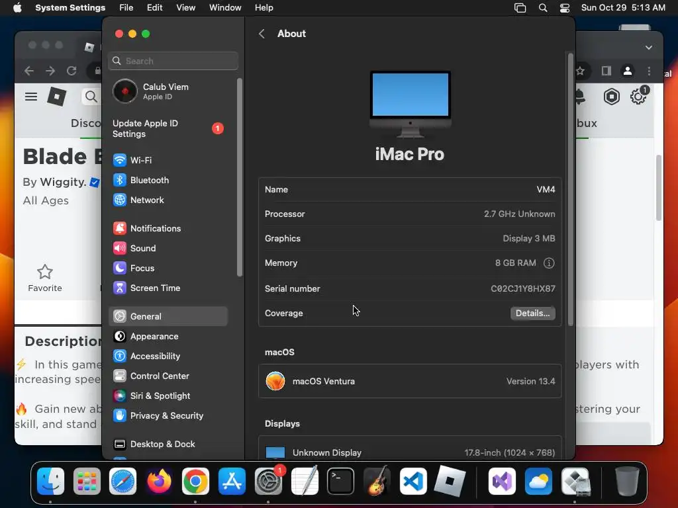Click the About pane scrollbar
678x508 pixels.
click(x=570, y=189)
